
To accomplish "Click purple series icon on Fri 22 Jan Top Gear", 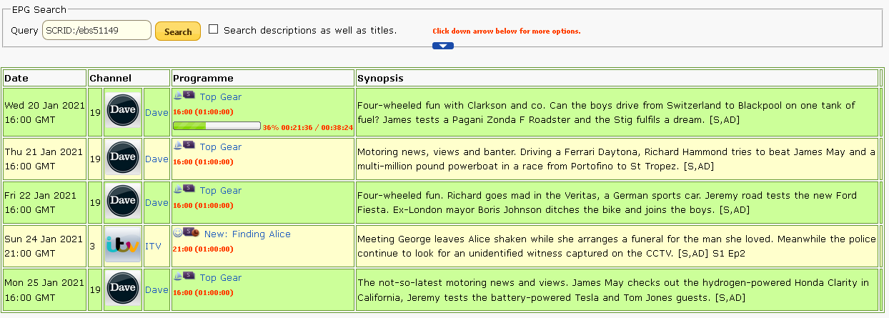I will point(189,189).
